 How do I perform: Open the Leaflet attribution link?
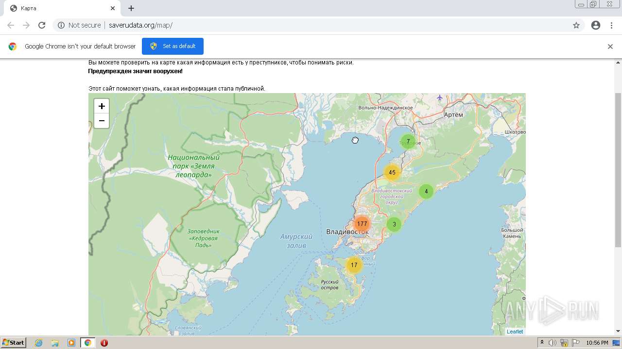click(x=515, y=332)
